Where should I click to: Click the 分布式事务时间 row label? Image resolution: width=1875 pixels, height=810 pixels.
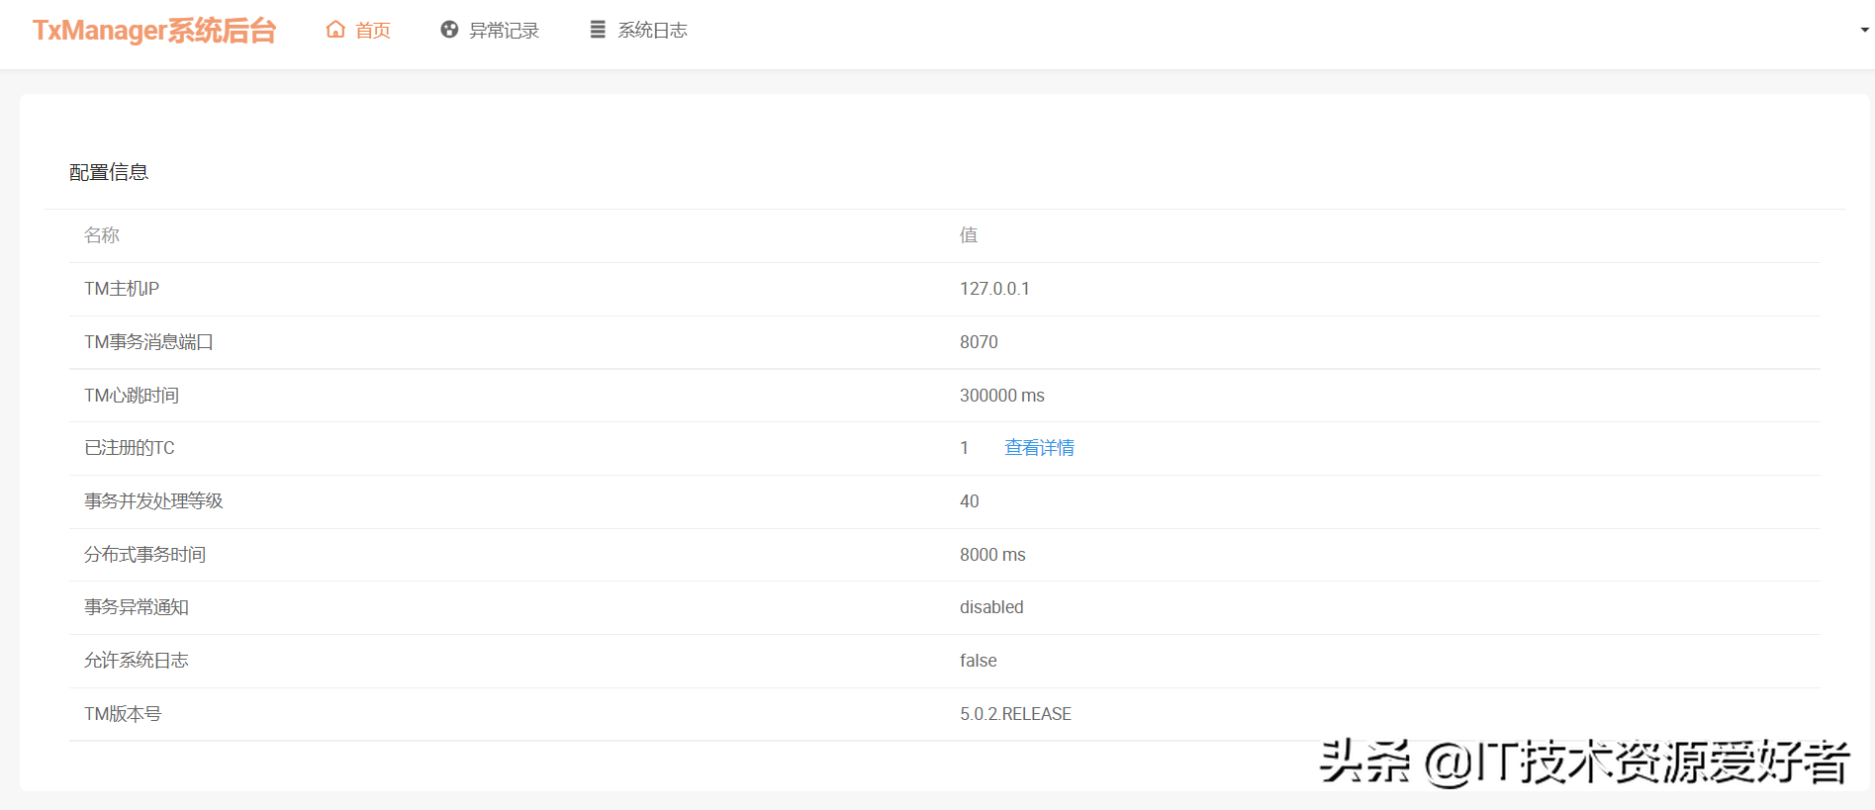click(x=144, y=555)
